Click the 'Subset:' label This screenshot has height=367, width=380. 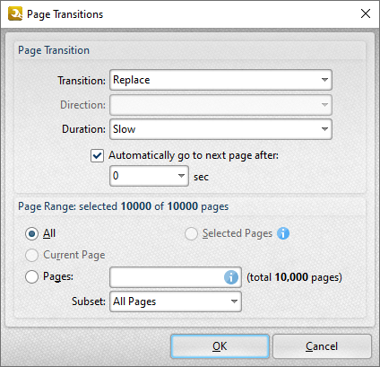(89, 301)
